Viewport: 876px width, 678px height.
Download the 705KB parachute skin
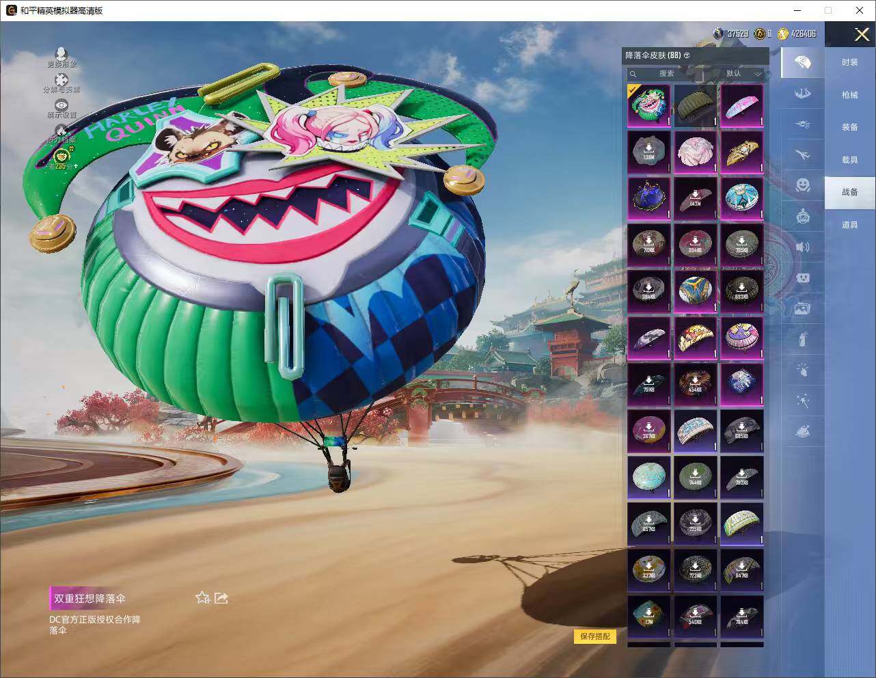741,245
